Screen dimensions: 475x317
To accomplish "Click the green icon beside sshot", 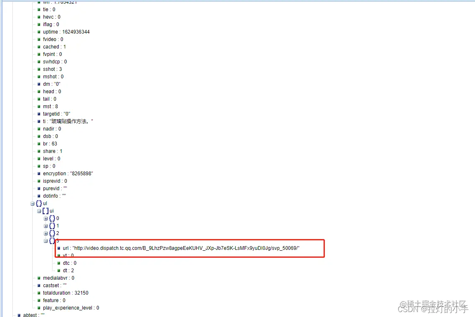I will click(39, 70).
